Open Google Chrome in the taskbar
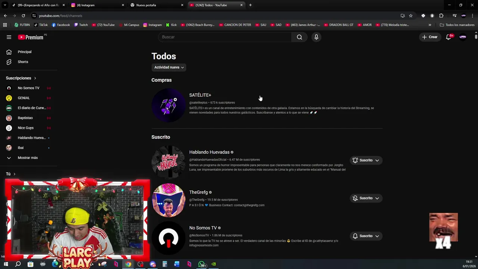The width and height of the screenshot is (478, 269). click(x=128, y=264)
